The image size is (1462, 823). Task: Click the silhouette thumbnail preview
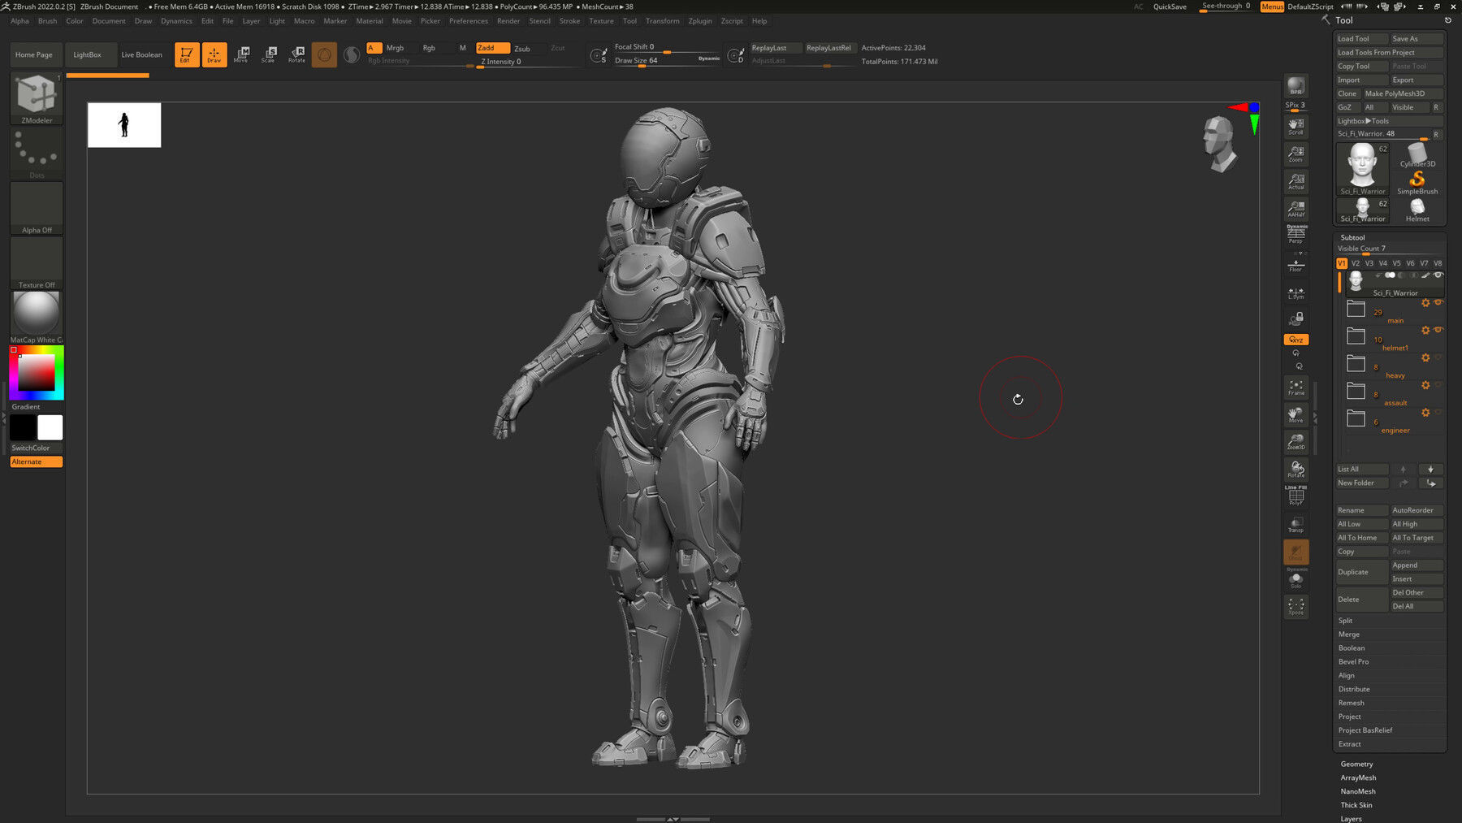coord(124,125)
